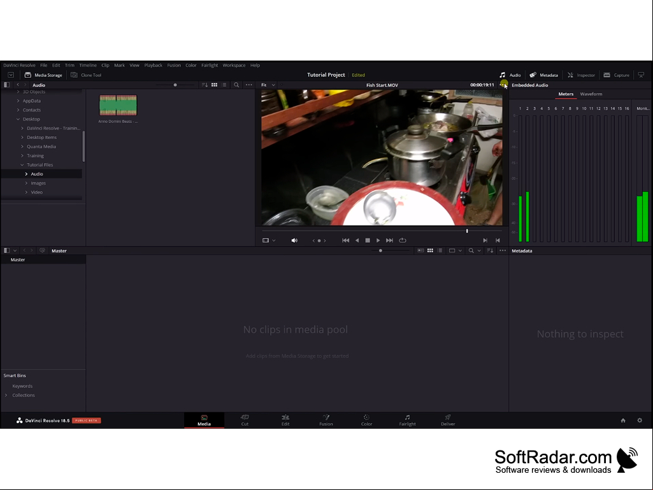Toggle loop playback

point(402,240)
